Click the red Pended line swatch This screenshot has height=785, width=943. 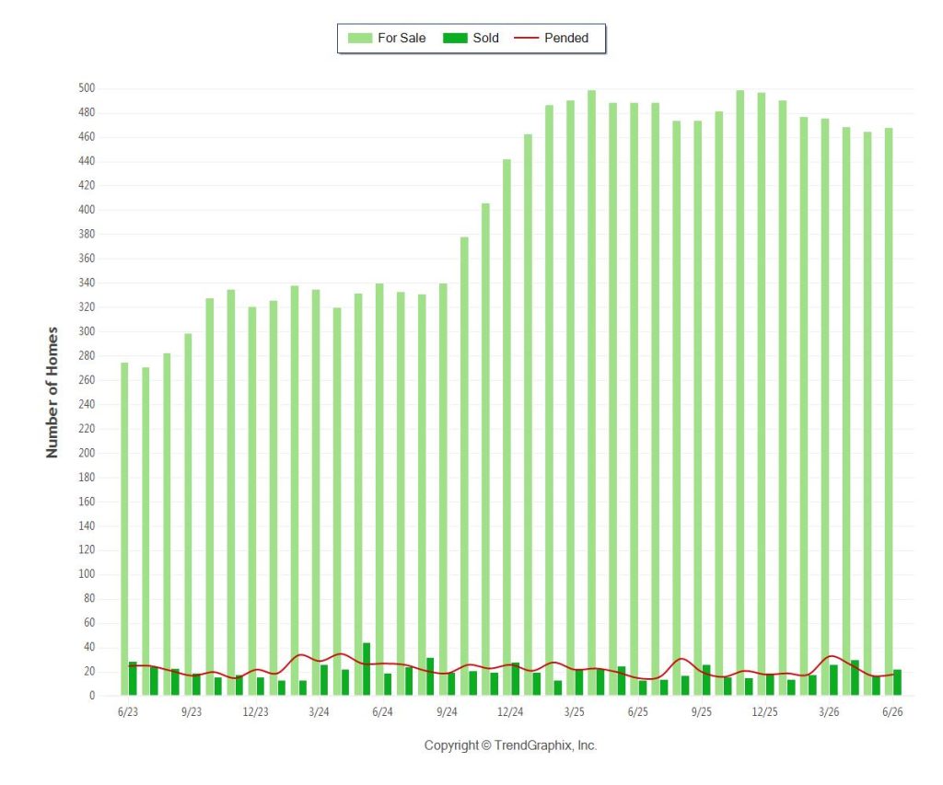(x=526, y=38)
